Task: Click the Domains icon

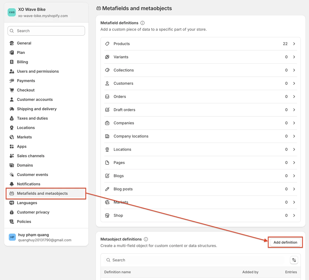Action: point(12,165)
